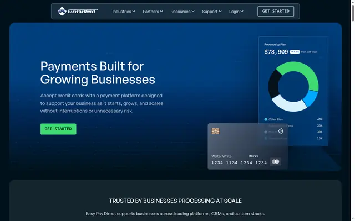Screen dimensions: 355x221
Task: Expand the Login dropdown chevron
Action: point(242,12)
